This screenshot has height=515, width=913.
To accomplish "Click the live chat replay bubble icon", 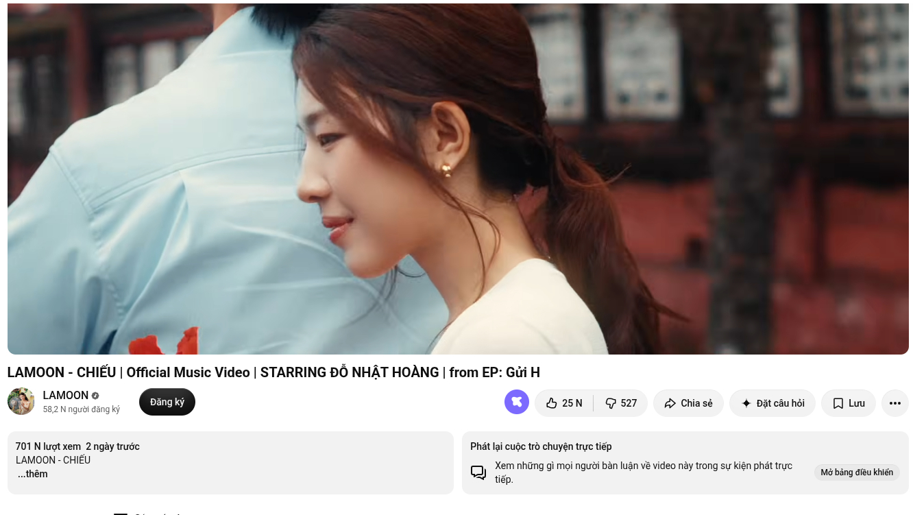I will (x=478, y=472).
